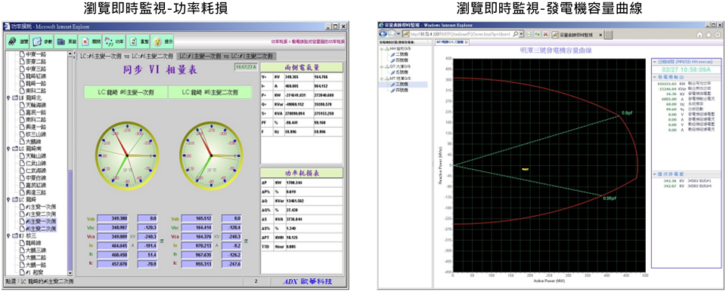
Task: Select tree item #6主變二次側
Action: pyautogui.click(x=40, y=229)
